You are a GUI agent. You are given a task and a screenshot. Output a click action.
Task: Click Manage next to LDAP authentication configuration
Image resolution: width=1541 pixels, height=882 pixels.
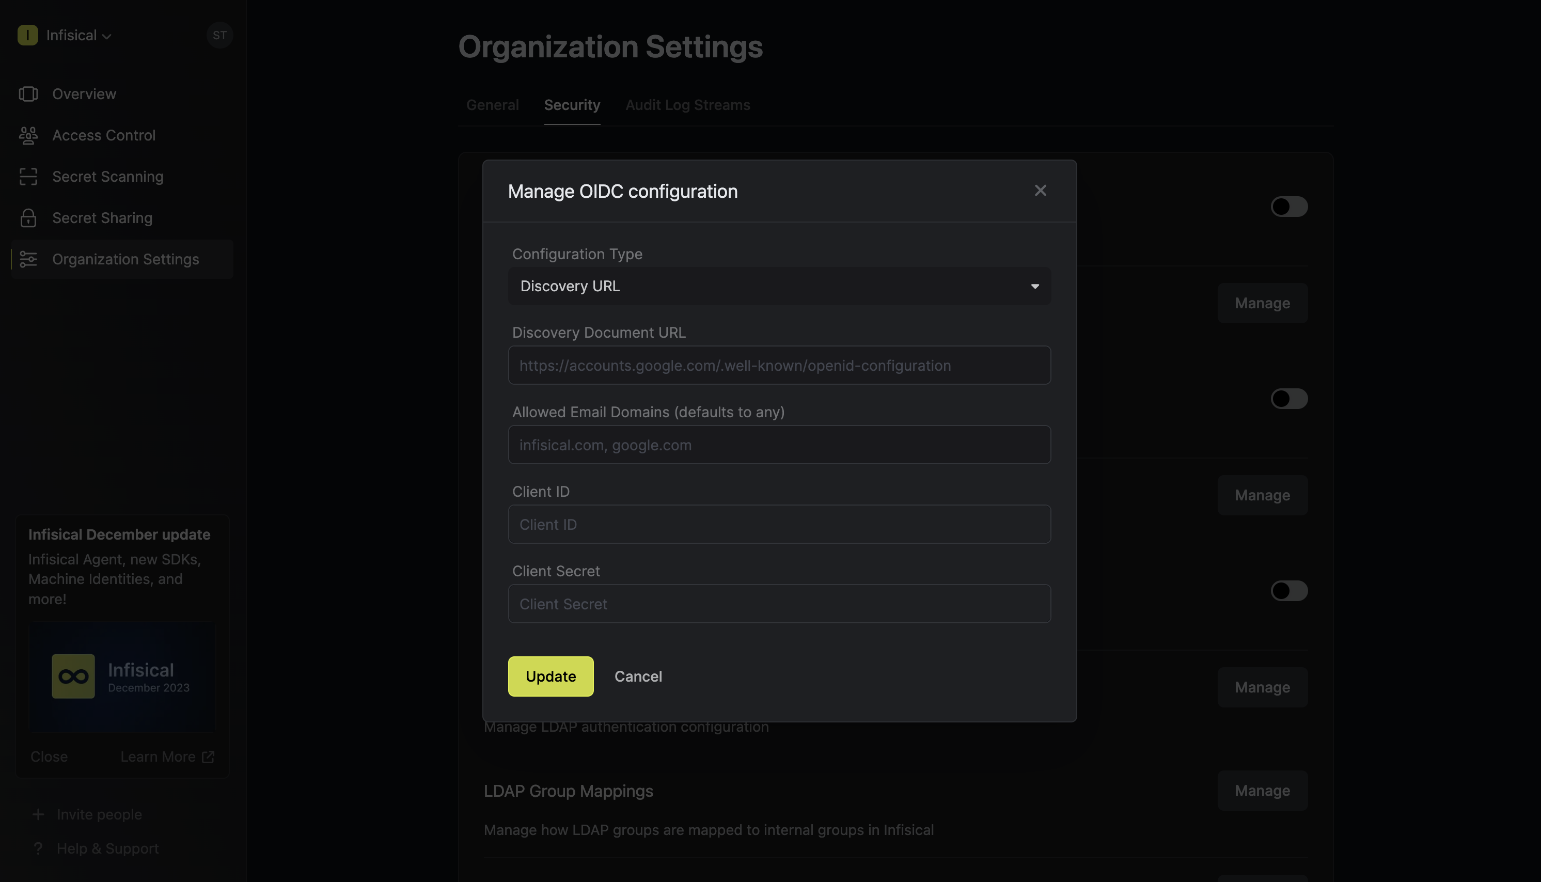pos(1262,687)
